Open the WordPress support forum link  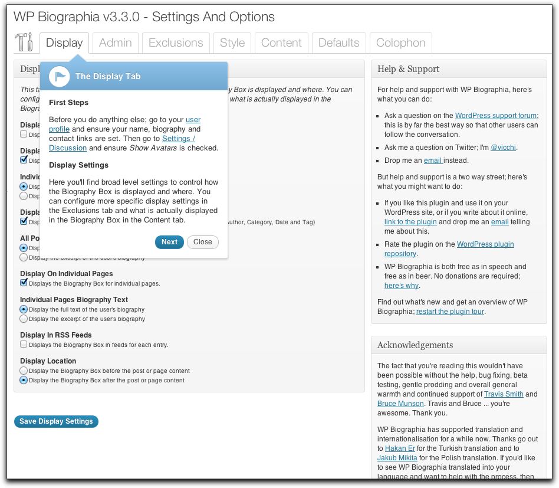pyautogui.click(x=495, y=116)
